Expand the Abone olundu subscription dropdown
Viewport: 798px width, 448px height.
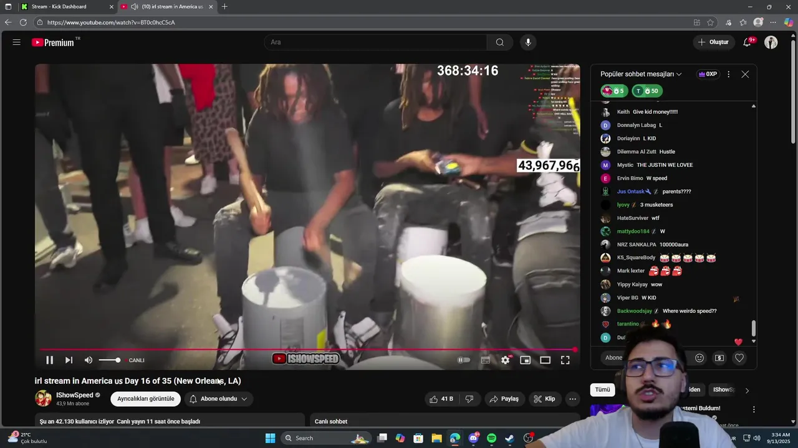(x=218, y=399)
